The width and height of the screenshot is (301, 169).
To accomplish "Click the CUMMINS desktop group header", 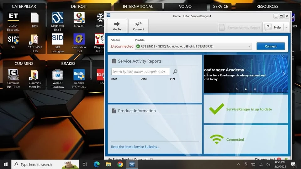I will 24,64.
